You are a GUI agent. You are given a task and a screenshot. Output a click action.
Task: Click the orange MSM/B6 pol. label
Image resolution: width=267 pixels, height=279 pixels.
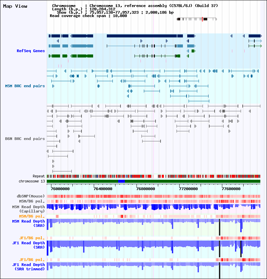pos(32,216)
